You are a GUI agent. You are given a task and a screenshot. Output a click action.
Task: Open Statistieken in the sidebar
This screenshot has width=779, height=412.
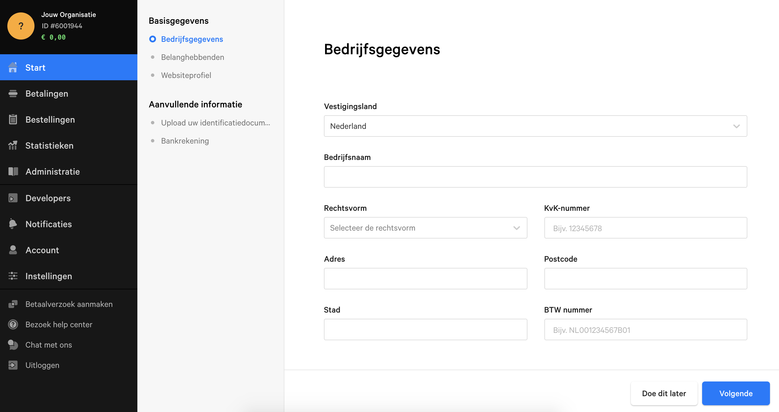point(69,146)
